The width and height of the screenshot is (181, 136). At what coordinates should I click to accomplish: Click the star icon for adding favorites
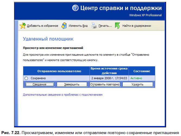point(23,26)
